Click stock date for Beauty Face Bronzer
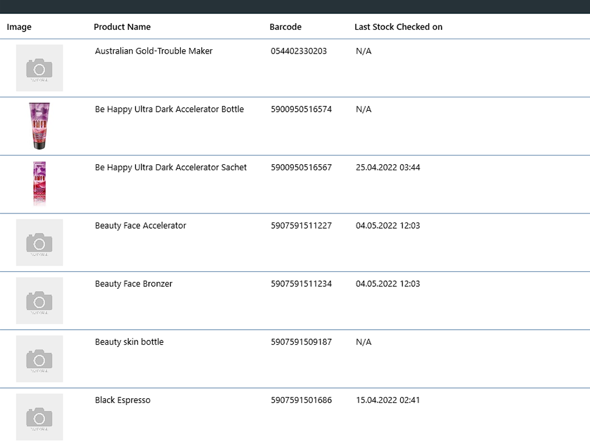Image resolution: width=590 pixels, height=445 pixels. [388, 284]
